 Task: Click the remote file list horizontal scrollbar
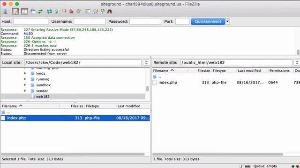tap(217, 154)
